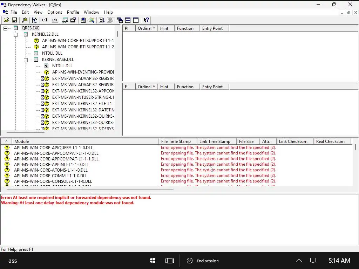Viewport: 359px width, 269px height.
Task: Toggle Undecorate C++ Functions toolbar icon
Action: [55, 20]
